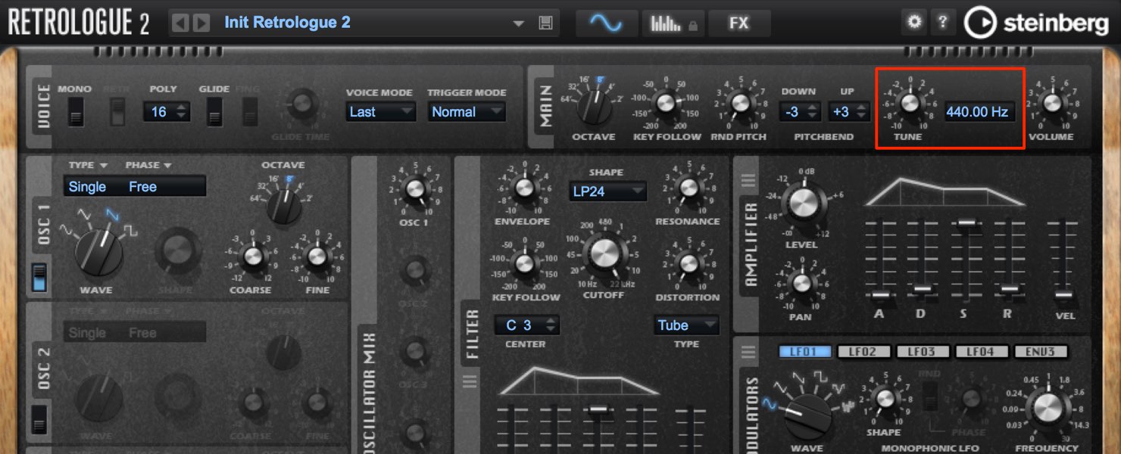Click the Filter Envelope knob
The image size is (1121, 454).
coord(523,188)
